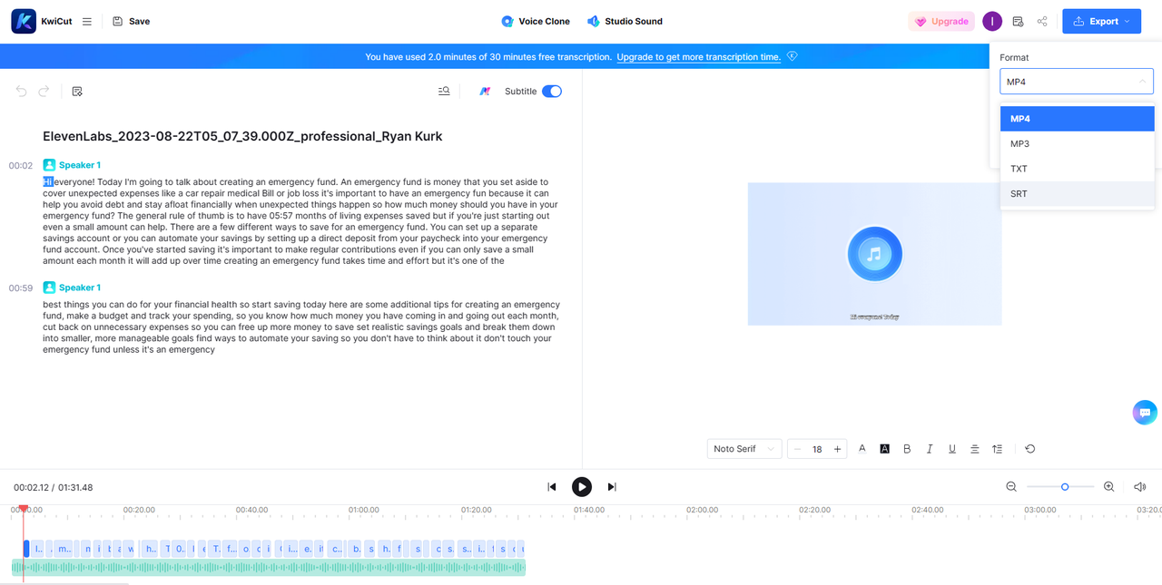Open the Noto Serif font dropdown
Viewport: 1162px width, 585px height.
(x=744, y=449)
